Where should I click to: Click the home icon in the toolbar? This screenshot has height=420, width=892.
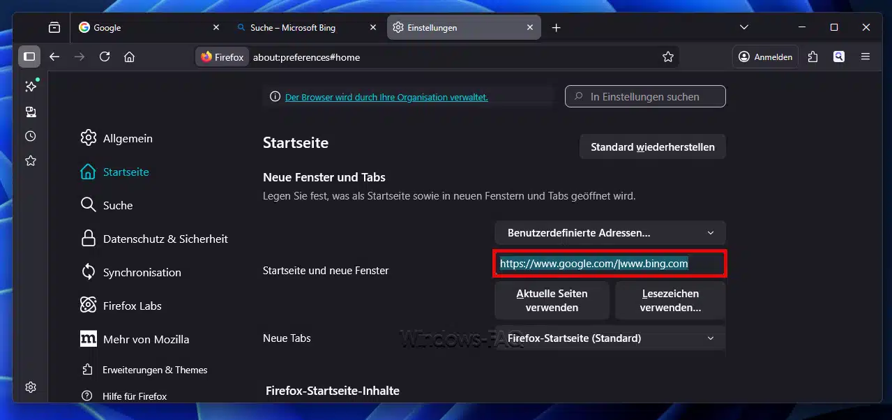coord(129,57)
